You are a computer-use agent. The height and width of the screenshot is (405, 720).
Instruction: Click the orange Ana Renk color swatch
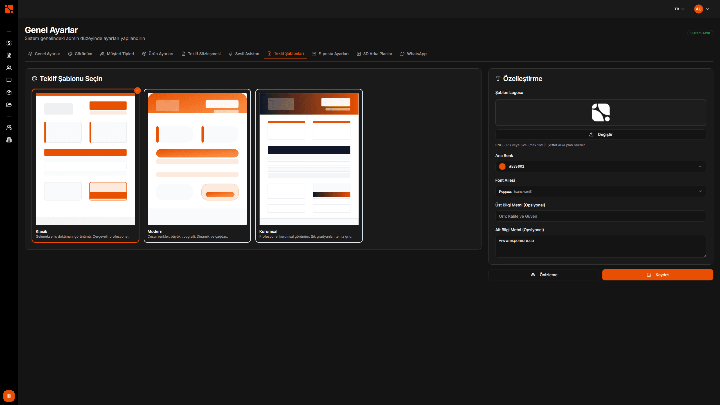tap(502, 166)
